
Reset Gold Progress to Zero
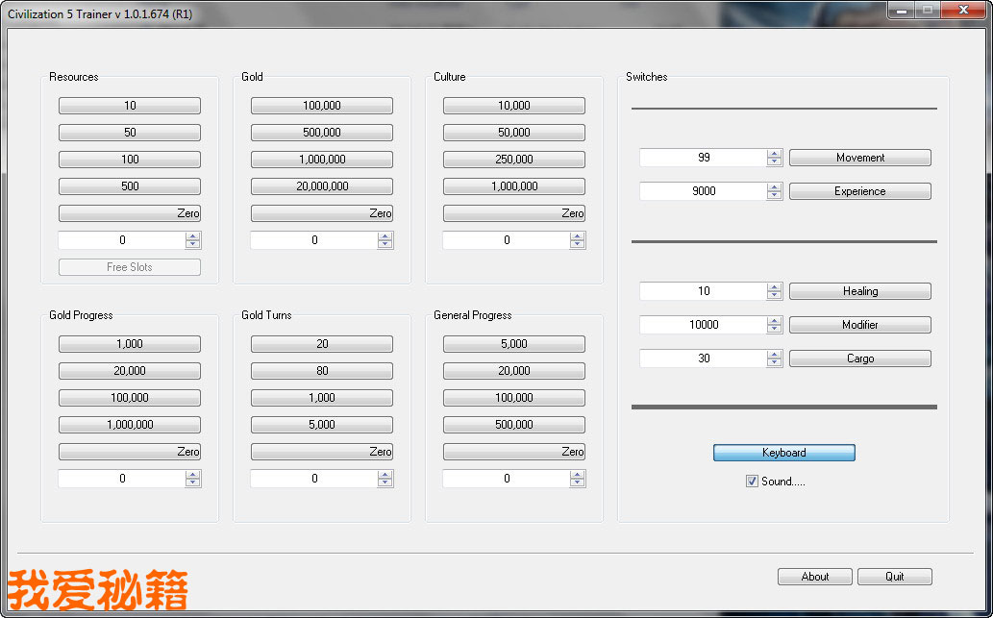130,452
